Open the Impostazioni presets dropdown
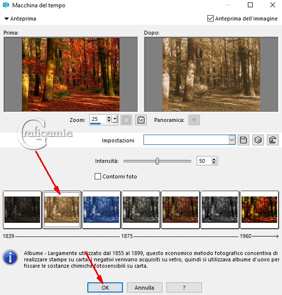Viewport: 282px width, 295px height. coord(232,140)
